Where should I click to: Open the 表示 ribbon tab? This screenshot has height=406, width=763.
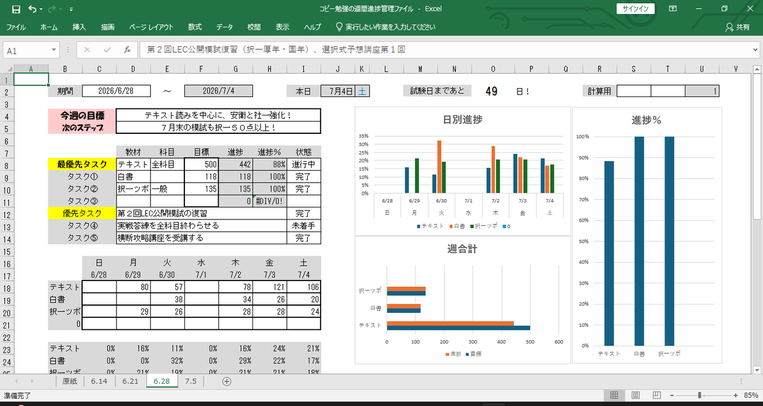[282, 27]
